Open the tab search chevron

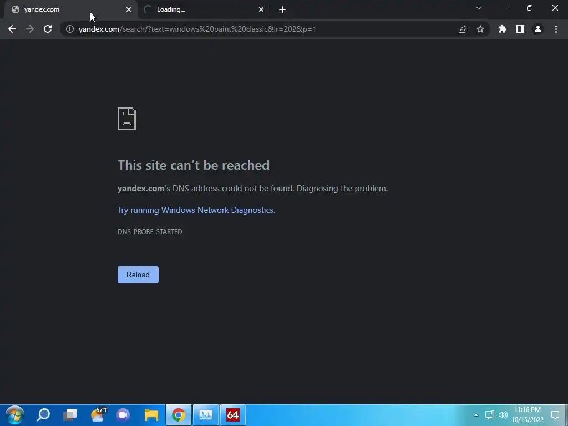coord(479,8)
